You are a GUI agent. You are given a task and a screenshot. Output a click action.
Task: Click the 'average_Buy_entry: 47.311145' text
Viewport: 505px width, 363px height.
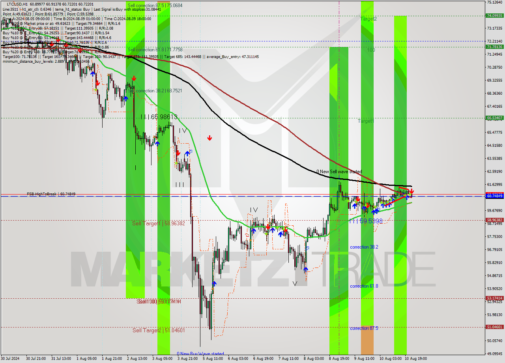(234, 57)
